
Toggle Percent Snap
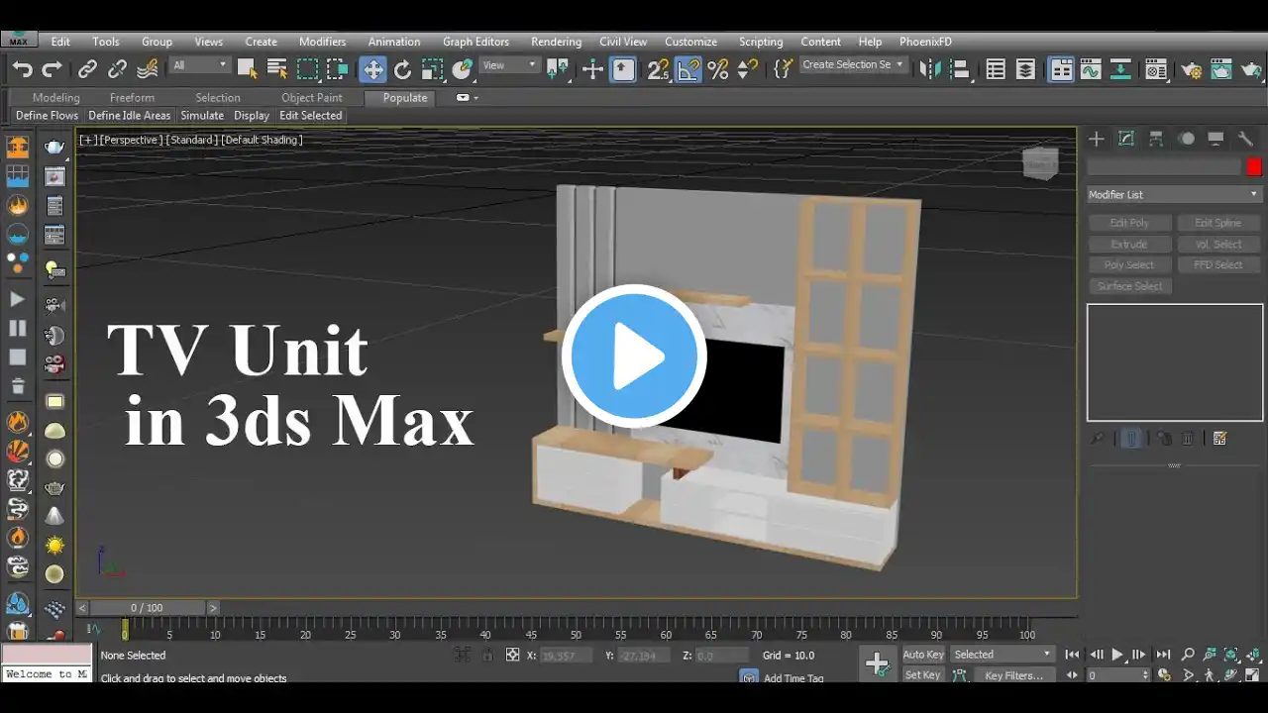pos(718,69)
